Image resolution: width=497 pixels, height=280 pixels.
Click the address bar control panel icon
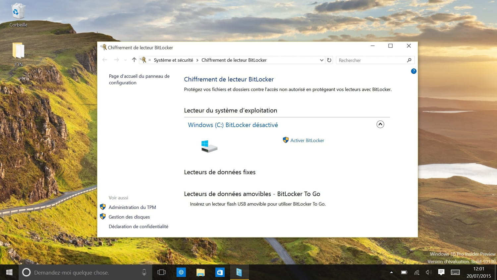(143, 60)
